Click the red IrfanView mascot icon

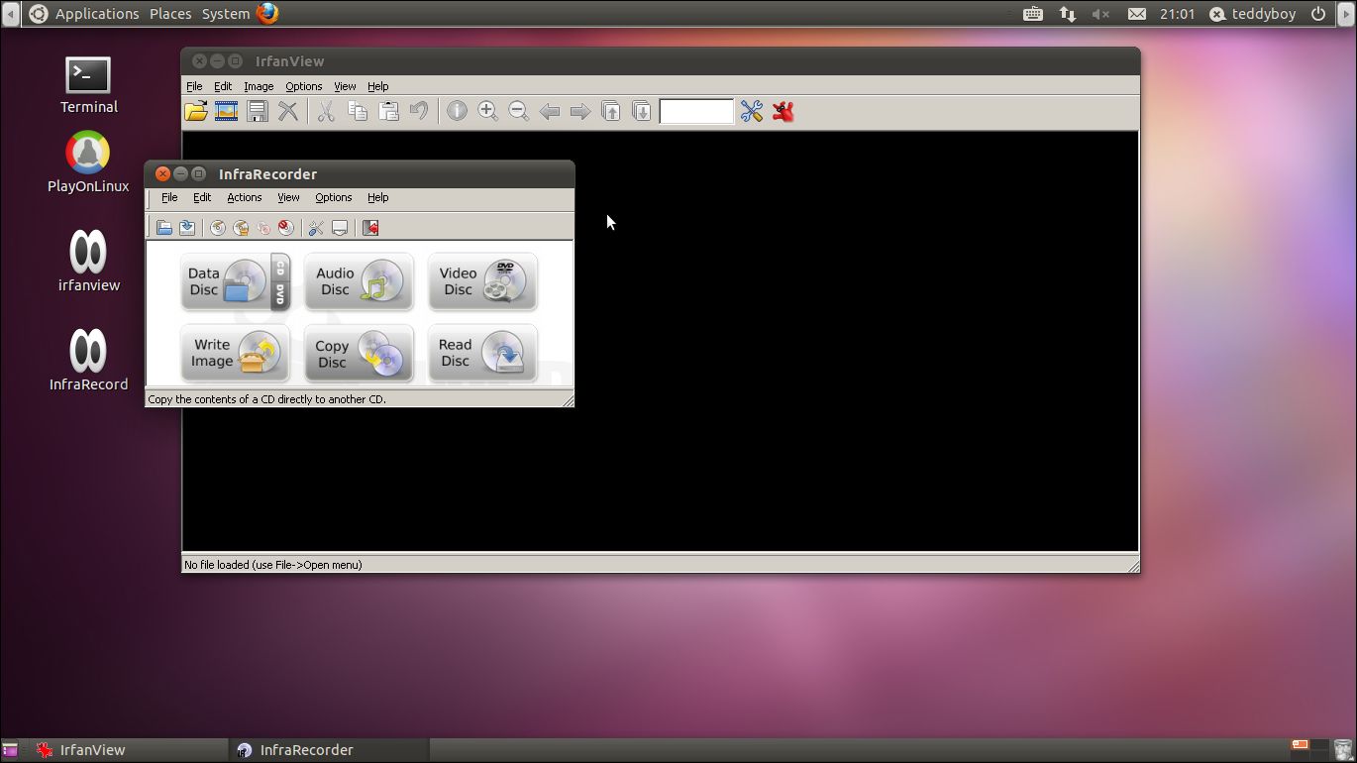(x=783, y=112)
